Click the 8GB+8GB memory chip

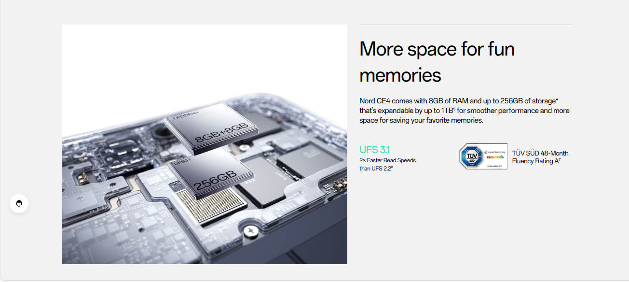click(211, 124)
